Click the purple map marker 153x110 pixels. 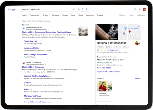(124, 34)
